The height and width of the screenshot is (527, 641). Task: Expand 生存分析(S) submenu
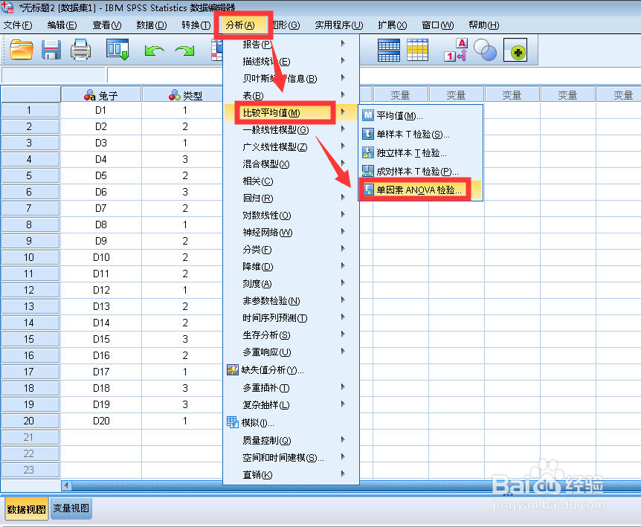pyautogui.click(x=291, y=335)
